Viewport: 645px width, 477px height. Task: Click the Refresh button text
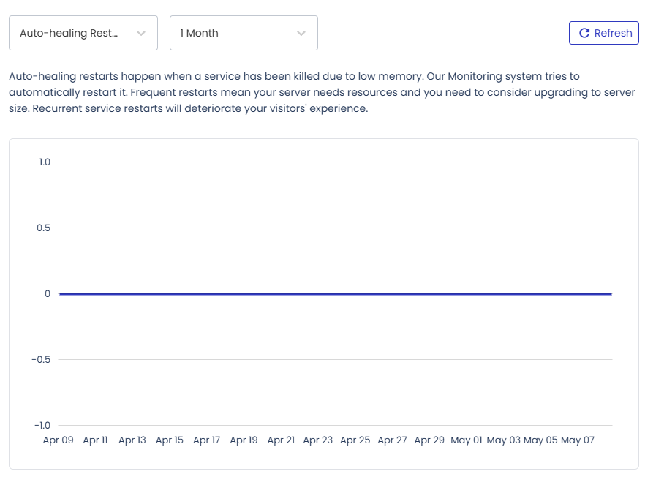coord(613,33)
